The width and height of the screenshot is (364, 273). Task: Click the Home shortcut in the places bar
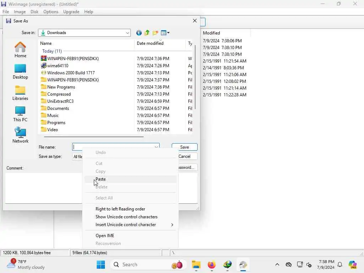[x=20, y=50]
